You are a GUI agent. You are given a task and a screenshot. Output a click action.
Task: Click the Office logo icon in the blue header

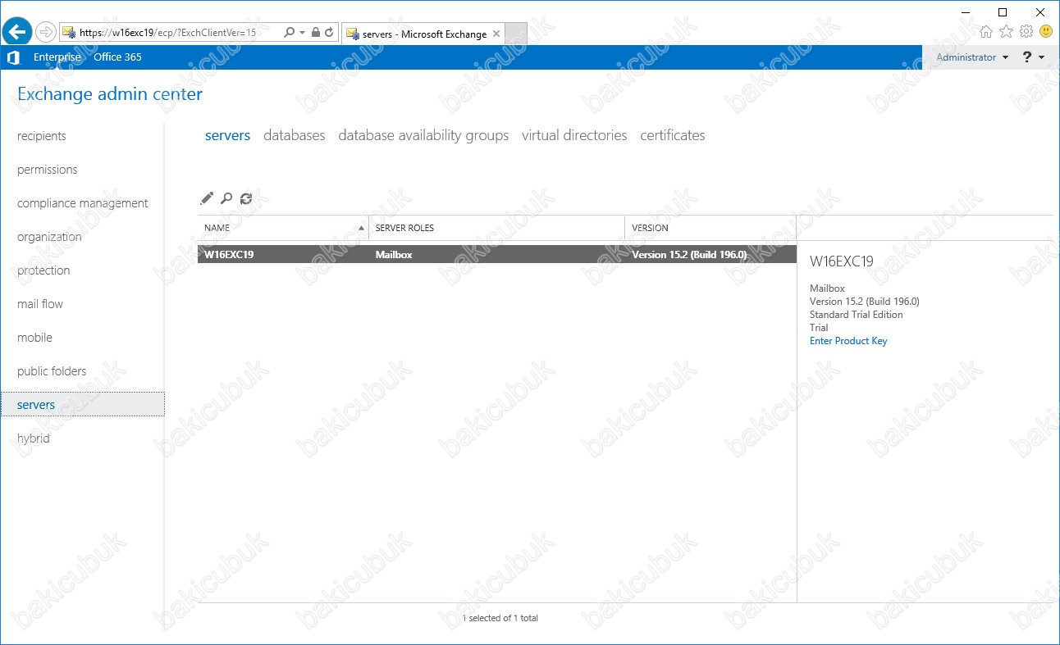(13, 57)
